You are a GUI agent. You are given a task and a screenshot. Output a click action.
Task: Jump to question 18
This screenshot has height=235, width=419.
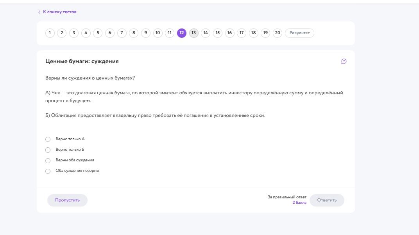253,33
